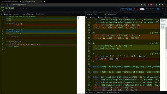Open the compiler Filter options dropdown
This screenshot has height=94, width=167.
[101, 17]
